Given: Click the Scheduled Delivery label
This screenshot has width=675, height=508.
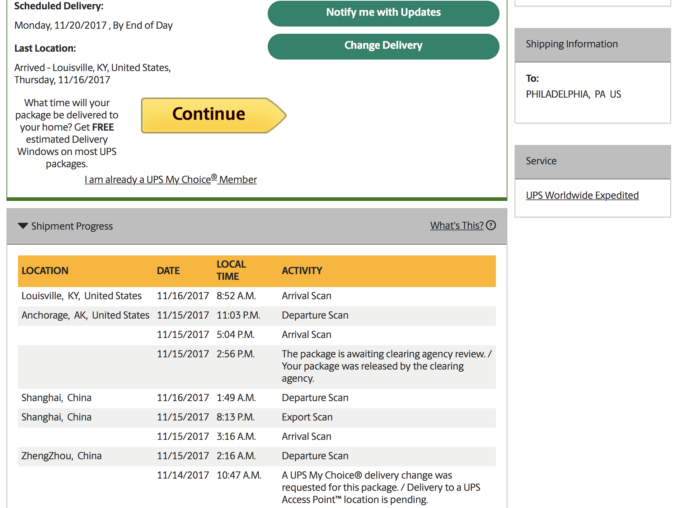Looking at the screenshot, I should (59, 6).
